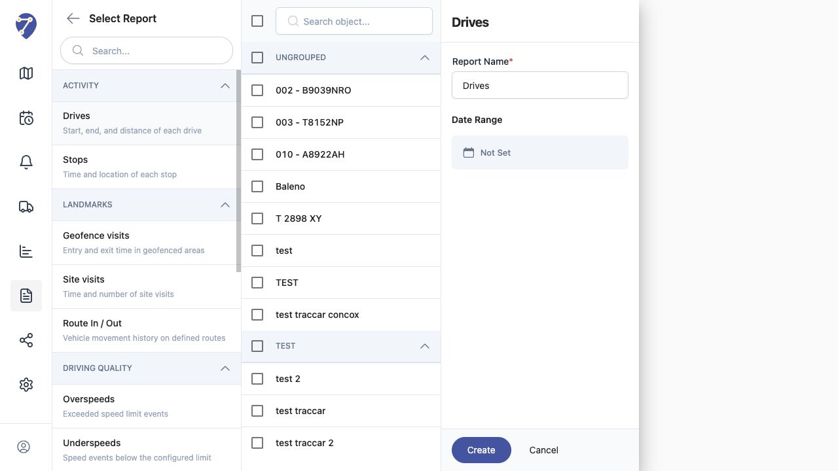Open the bar chart analytics icon
This screenshot has width=838, height=471.
(x=26, y=251)
